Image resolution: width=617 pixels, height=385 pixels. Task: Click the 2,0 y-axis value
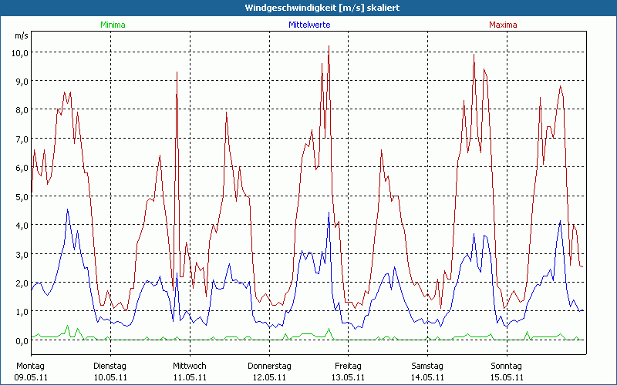point(22,283)
